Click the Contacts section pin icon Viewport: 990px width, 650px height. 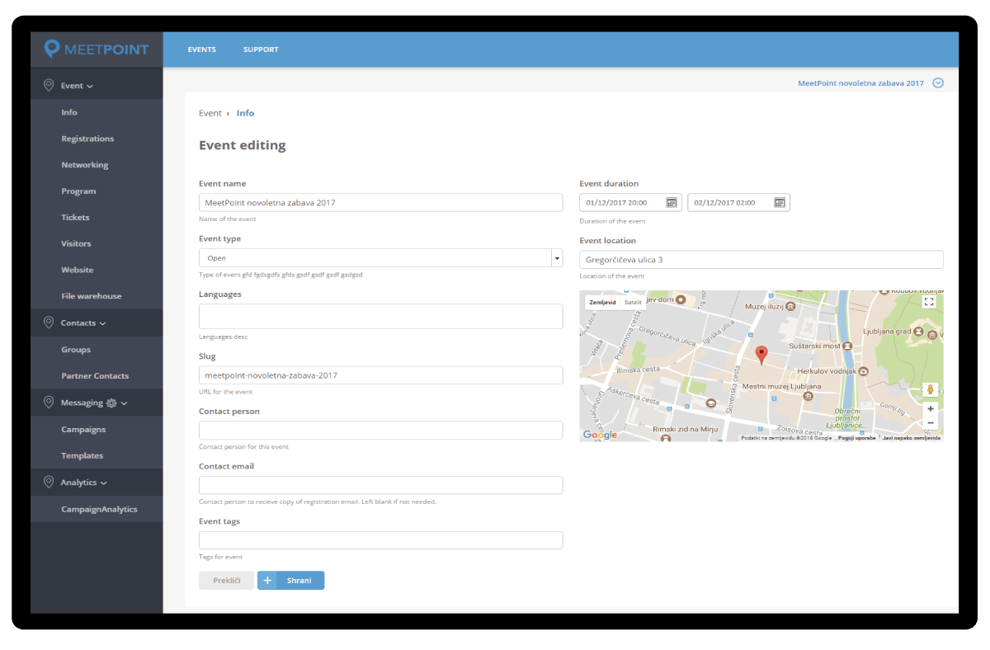click(49, 323)
